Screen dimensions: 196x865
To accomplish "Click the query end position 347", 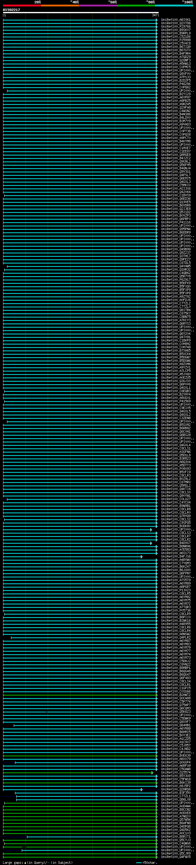I will pos(154,15).
